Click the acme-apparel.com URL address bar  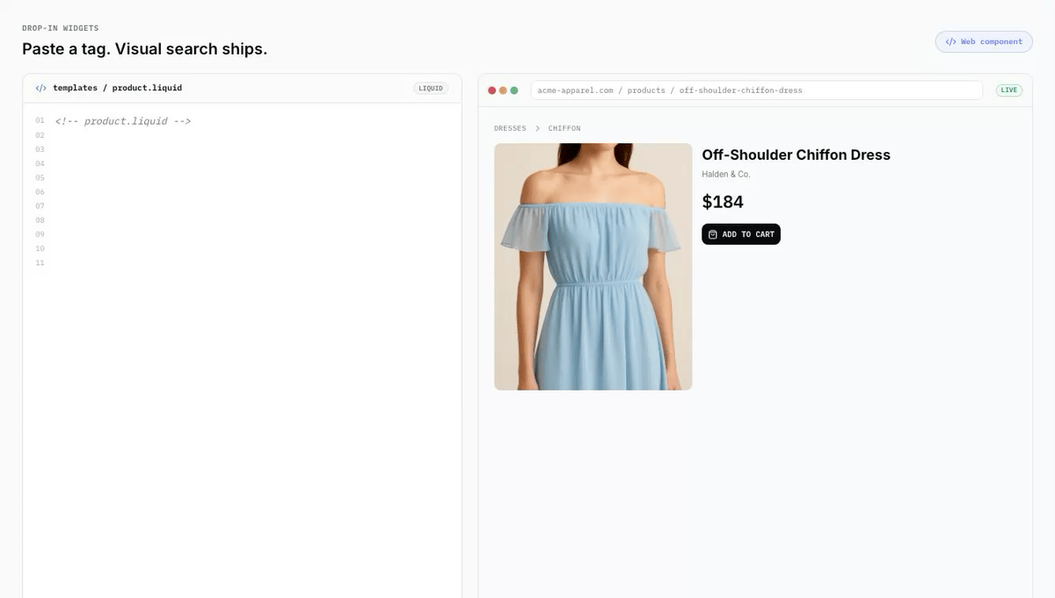coord(757,90)
